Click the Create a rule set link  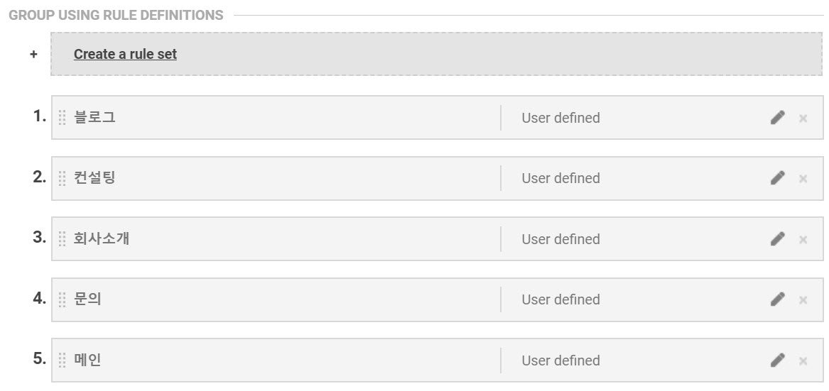125,54
